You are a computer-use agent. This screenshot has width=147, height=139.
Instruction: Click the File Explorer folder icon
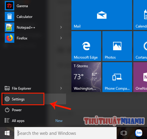coord(7,88)
